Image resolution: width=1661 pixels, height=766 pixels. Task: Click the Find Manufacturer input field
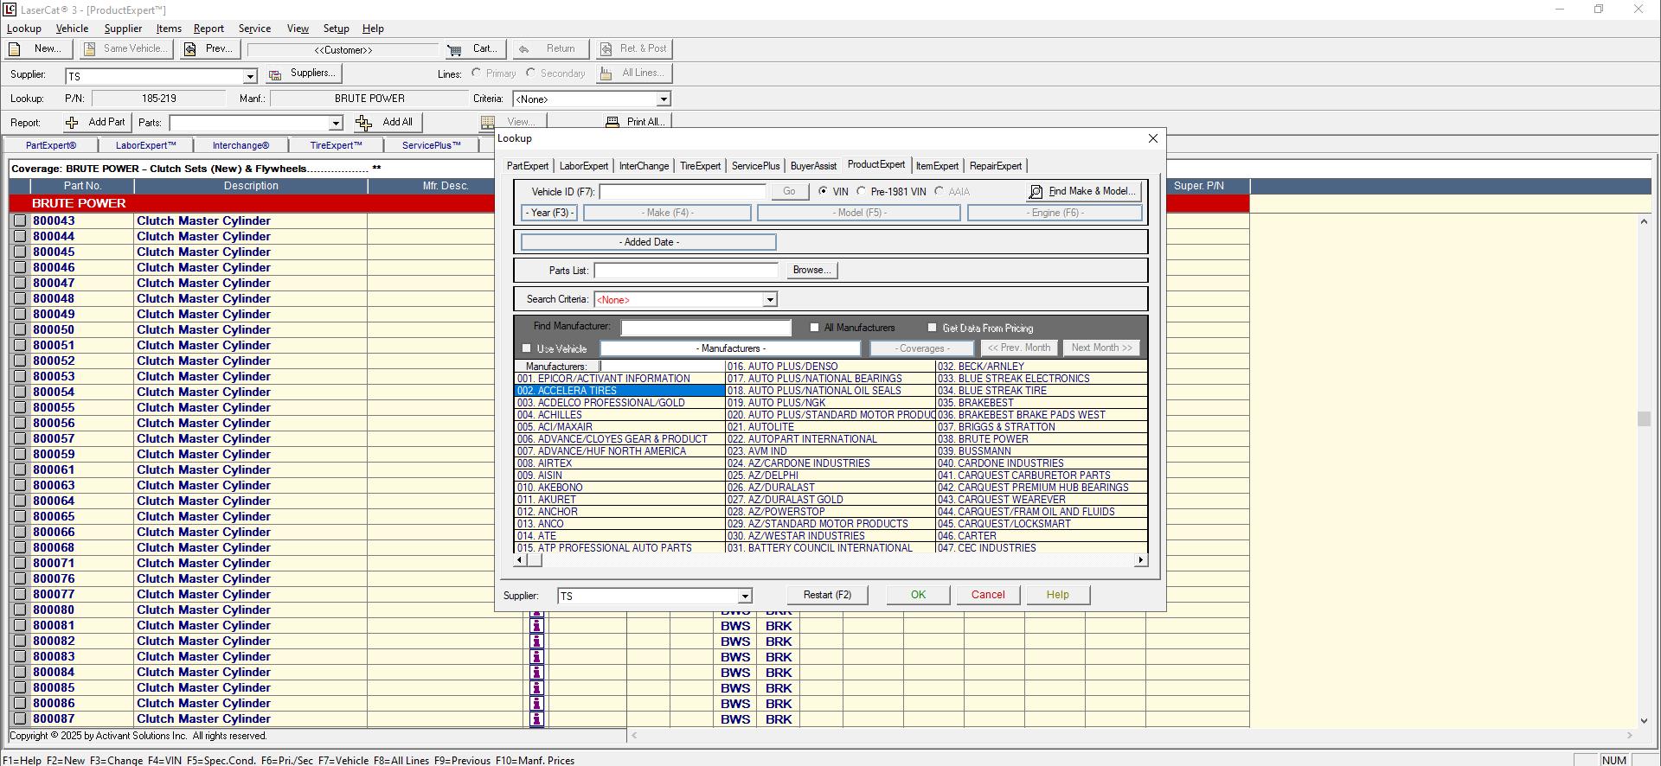[x=706, y=328]
